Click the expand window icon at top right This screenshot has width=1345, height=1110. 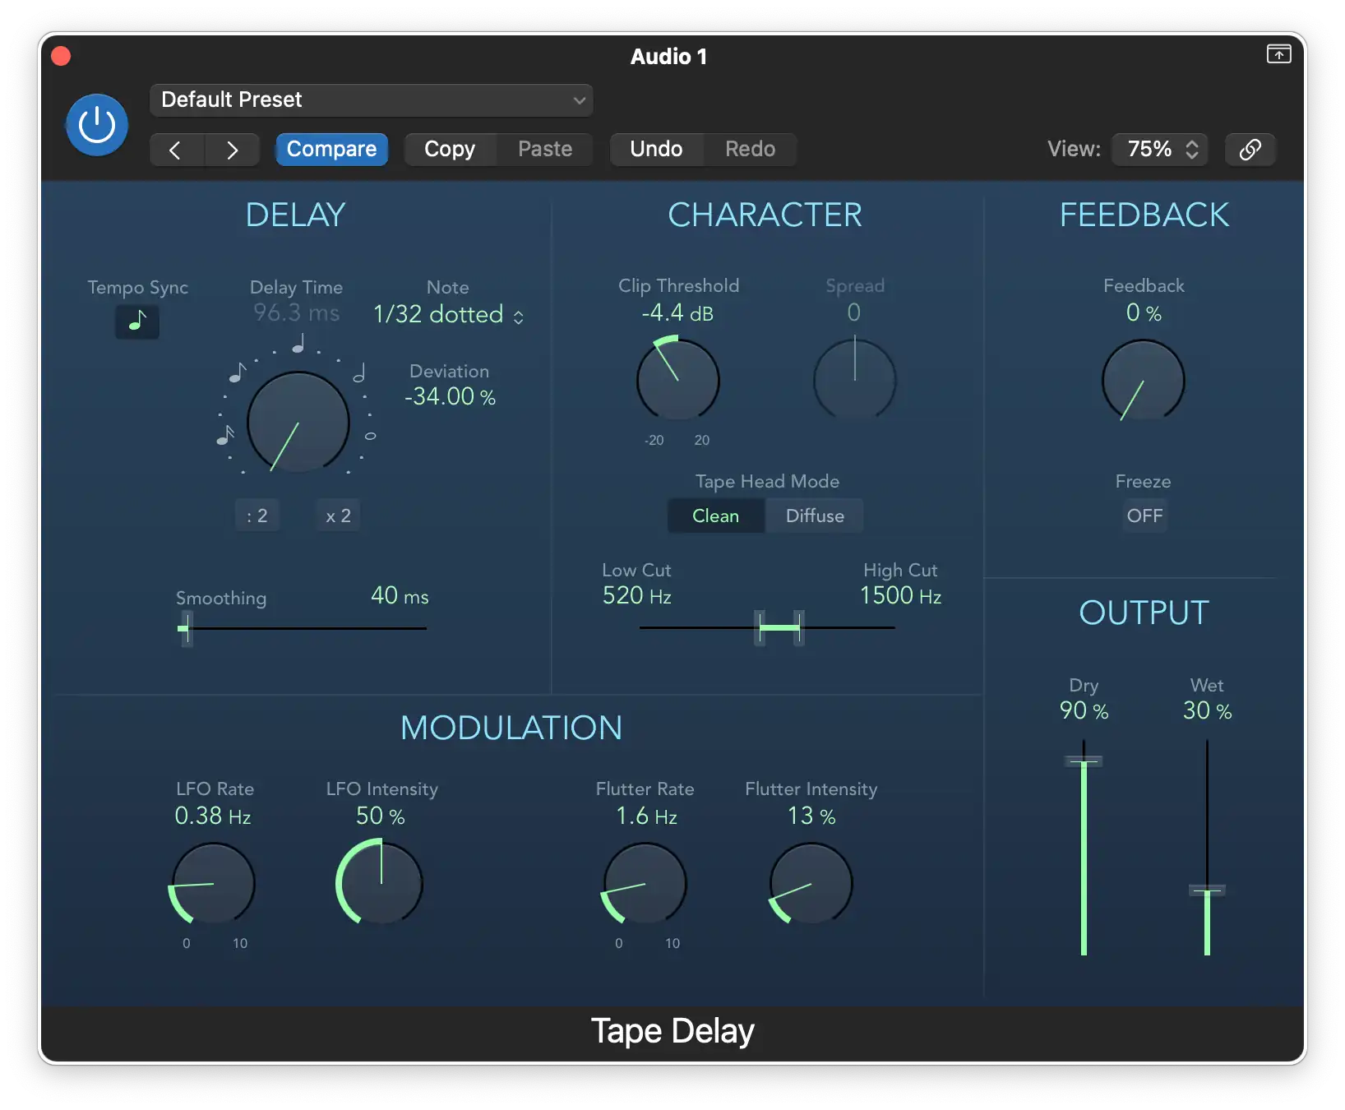[1278, 54]
